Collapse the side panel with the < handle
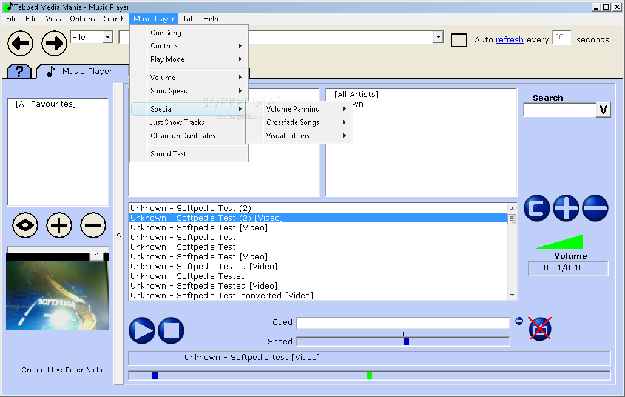Image resolution: width=625 pixels, height=397 pixels. click(x=118, y=235)
